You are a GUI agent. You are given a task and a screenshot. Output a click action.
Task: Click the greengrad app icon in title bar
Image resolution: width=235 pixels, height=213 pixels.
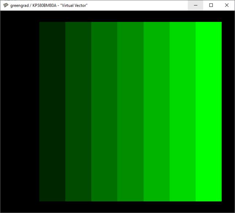5,5
